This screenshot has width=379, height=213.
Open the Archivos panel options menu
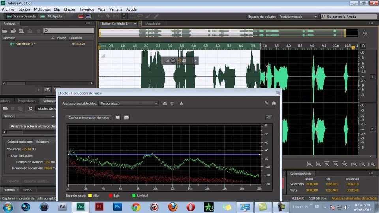pos(88,23)
